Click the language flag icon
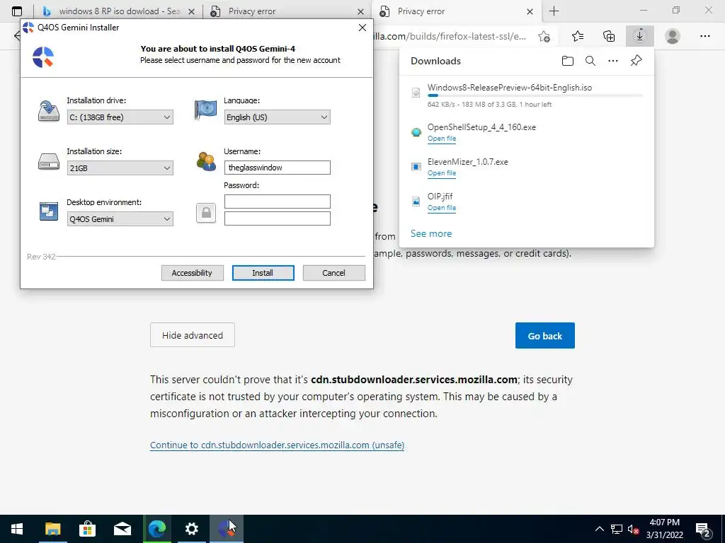 point(206,110)
